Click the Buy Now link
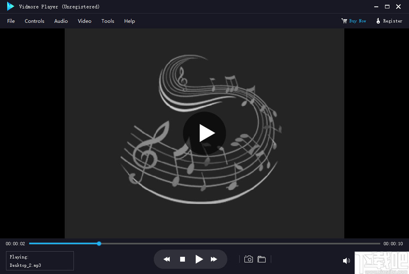409x274 pixels. coord(357,21)
